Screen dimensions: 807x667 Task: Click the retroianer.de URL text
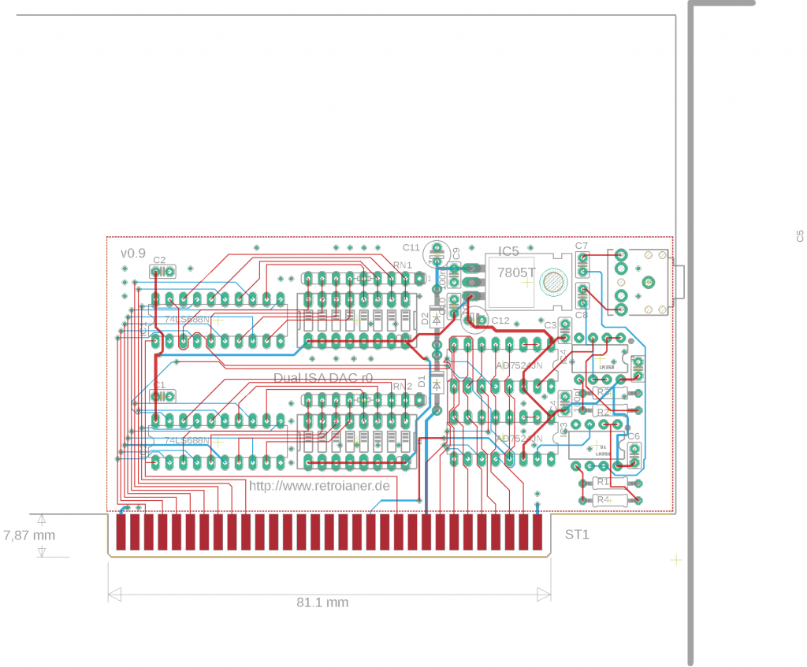319,486
